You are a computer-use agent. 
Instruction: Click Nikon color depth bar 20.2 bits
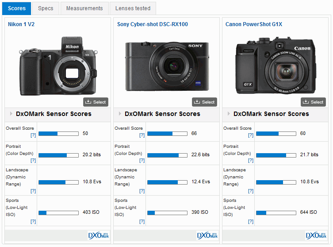[x=59, y=155]
